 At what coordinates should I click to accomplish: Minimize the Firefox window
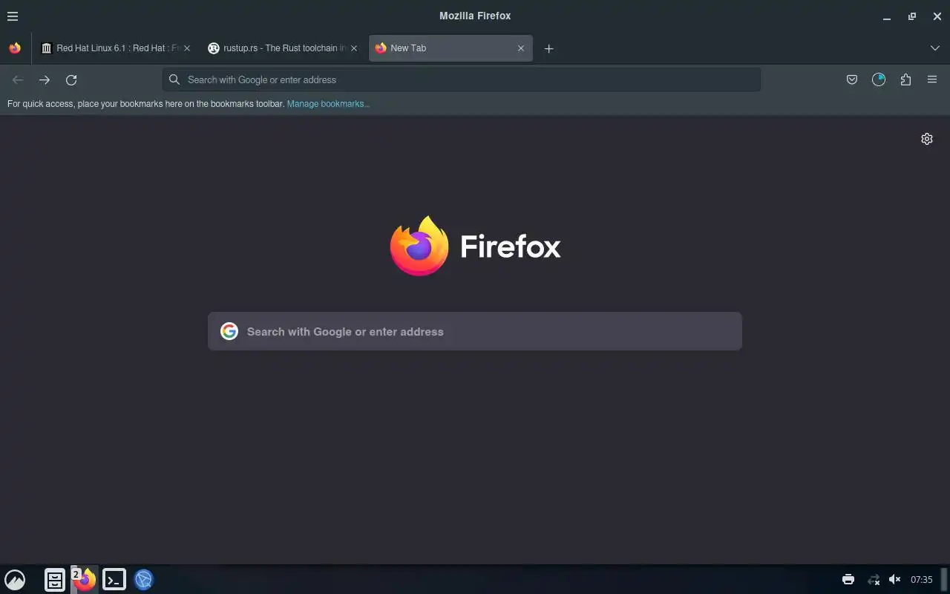(887, 16)
